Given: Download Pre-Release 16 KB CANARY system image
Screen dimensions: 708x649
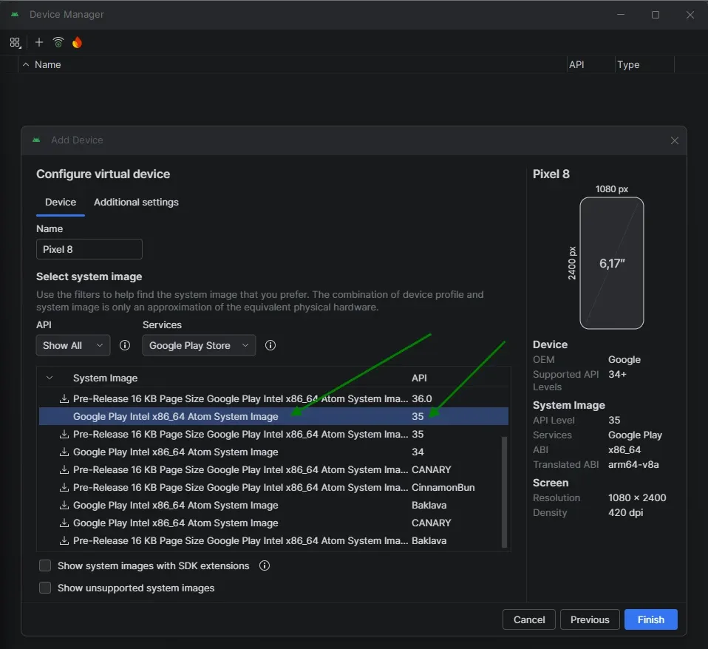Looking at the screenshot, I should point(64,469).
